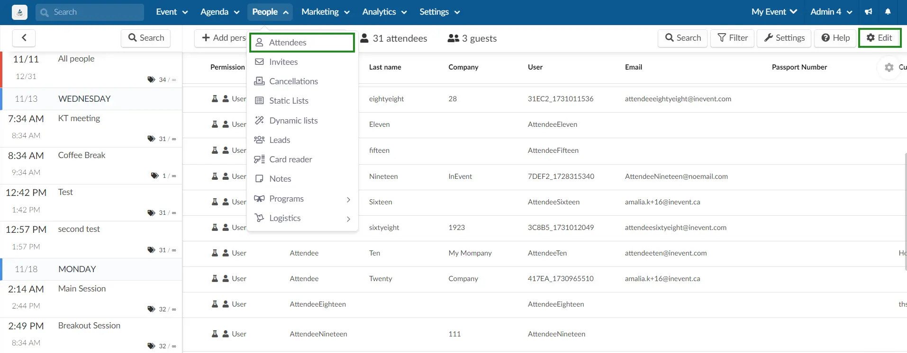Select Invitees in the People menu
Viewport: 907px width, 353px height.
(x=302, y=62)
